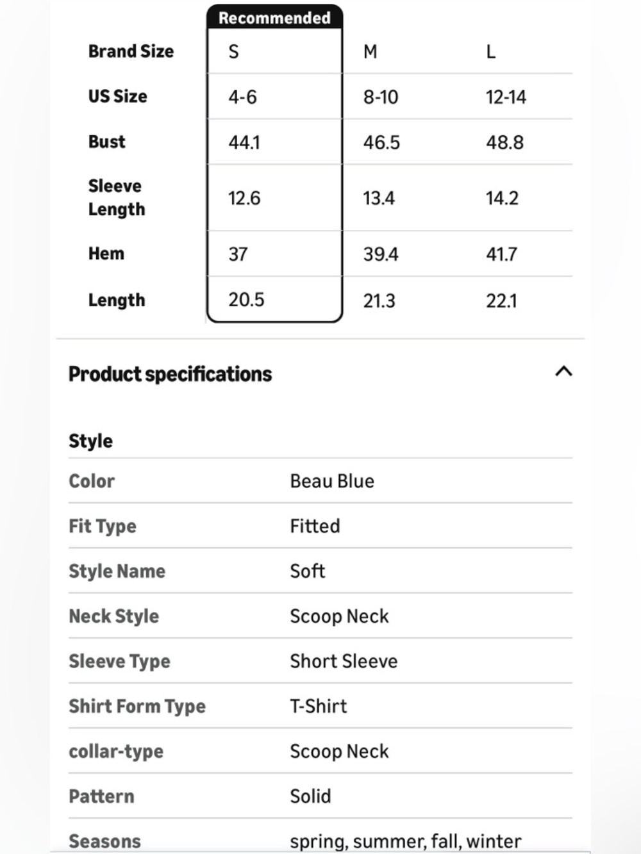This screenshot has height=854, width=641.
Task: Click the Recommended badge label
Action: click(274, 18)
